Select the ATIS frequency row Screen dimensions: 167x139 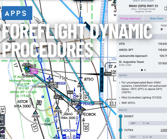[142, 44]
